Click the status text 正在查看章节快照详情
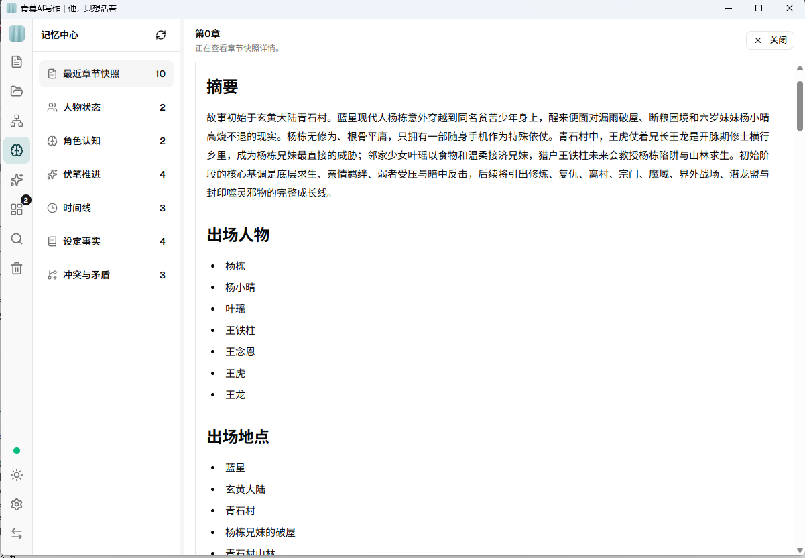This screenshot has width=805, height=558. tap(237, 48)
